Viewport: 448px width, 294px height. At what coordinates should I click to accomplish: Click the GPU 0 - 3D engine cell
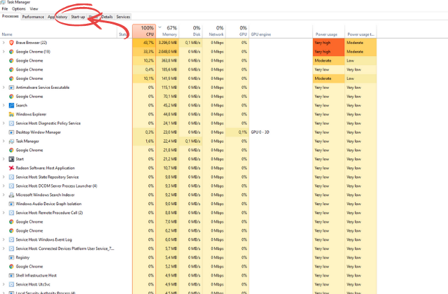click(x=281, y=132)
